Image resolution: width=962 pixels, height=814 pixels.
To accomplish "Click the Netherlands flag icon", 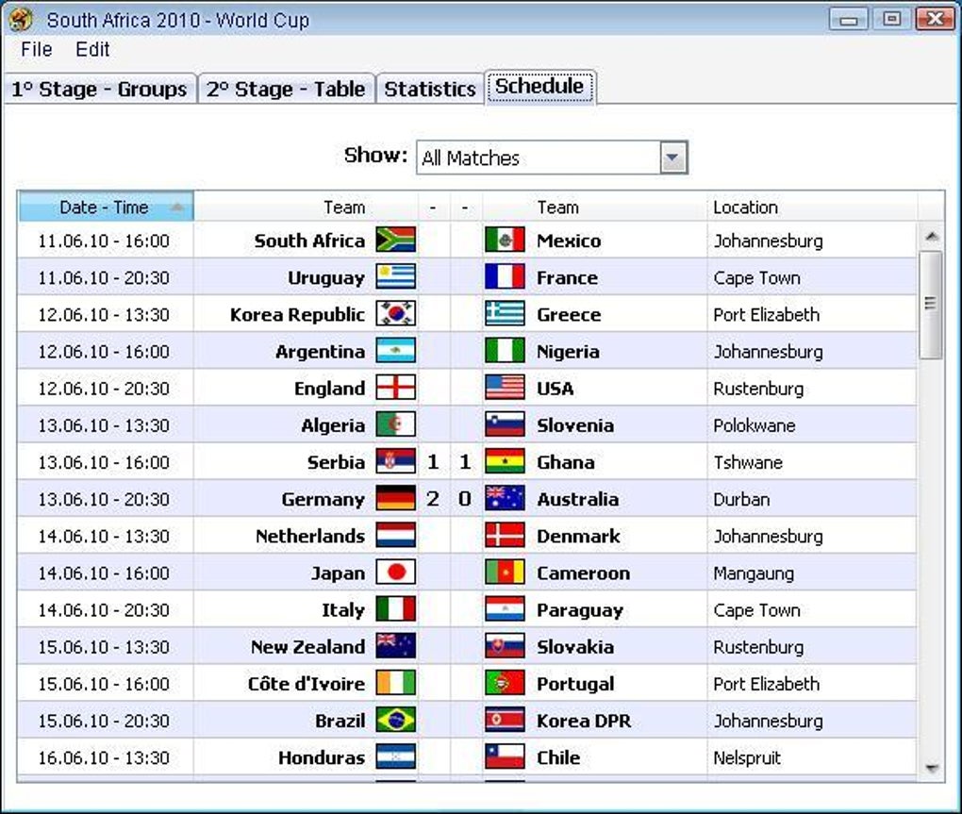I will coord(395,536).
